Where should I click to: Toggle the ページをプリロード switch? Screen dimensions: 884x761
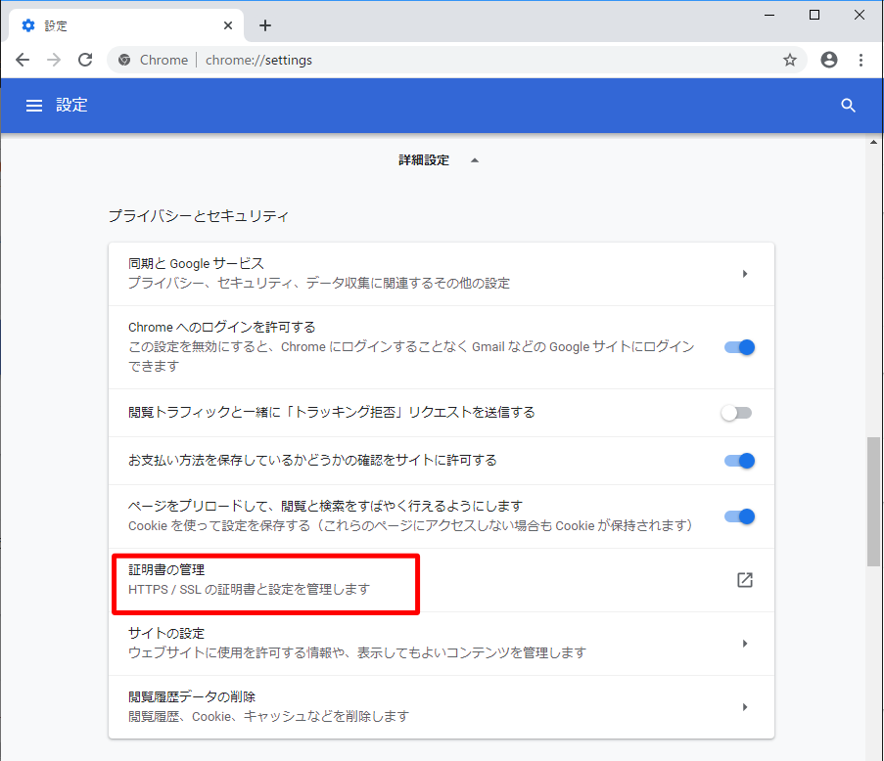point(739,516)
